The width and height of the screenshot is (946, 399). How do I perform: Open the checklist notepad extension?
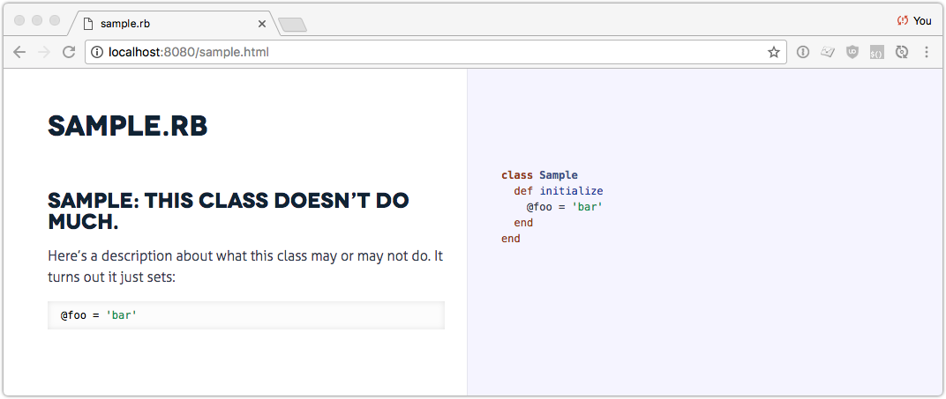827,52
